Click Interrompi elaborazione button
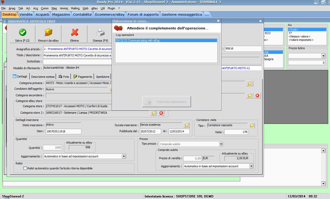 coord(167,102)
